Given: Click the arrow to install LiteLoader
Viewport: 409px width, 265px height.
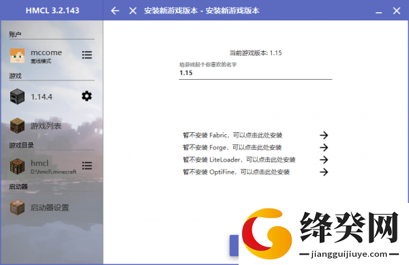Looking at the screenshot, I should coord(324,159).
